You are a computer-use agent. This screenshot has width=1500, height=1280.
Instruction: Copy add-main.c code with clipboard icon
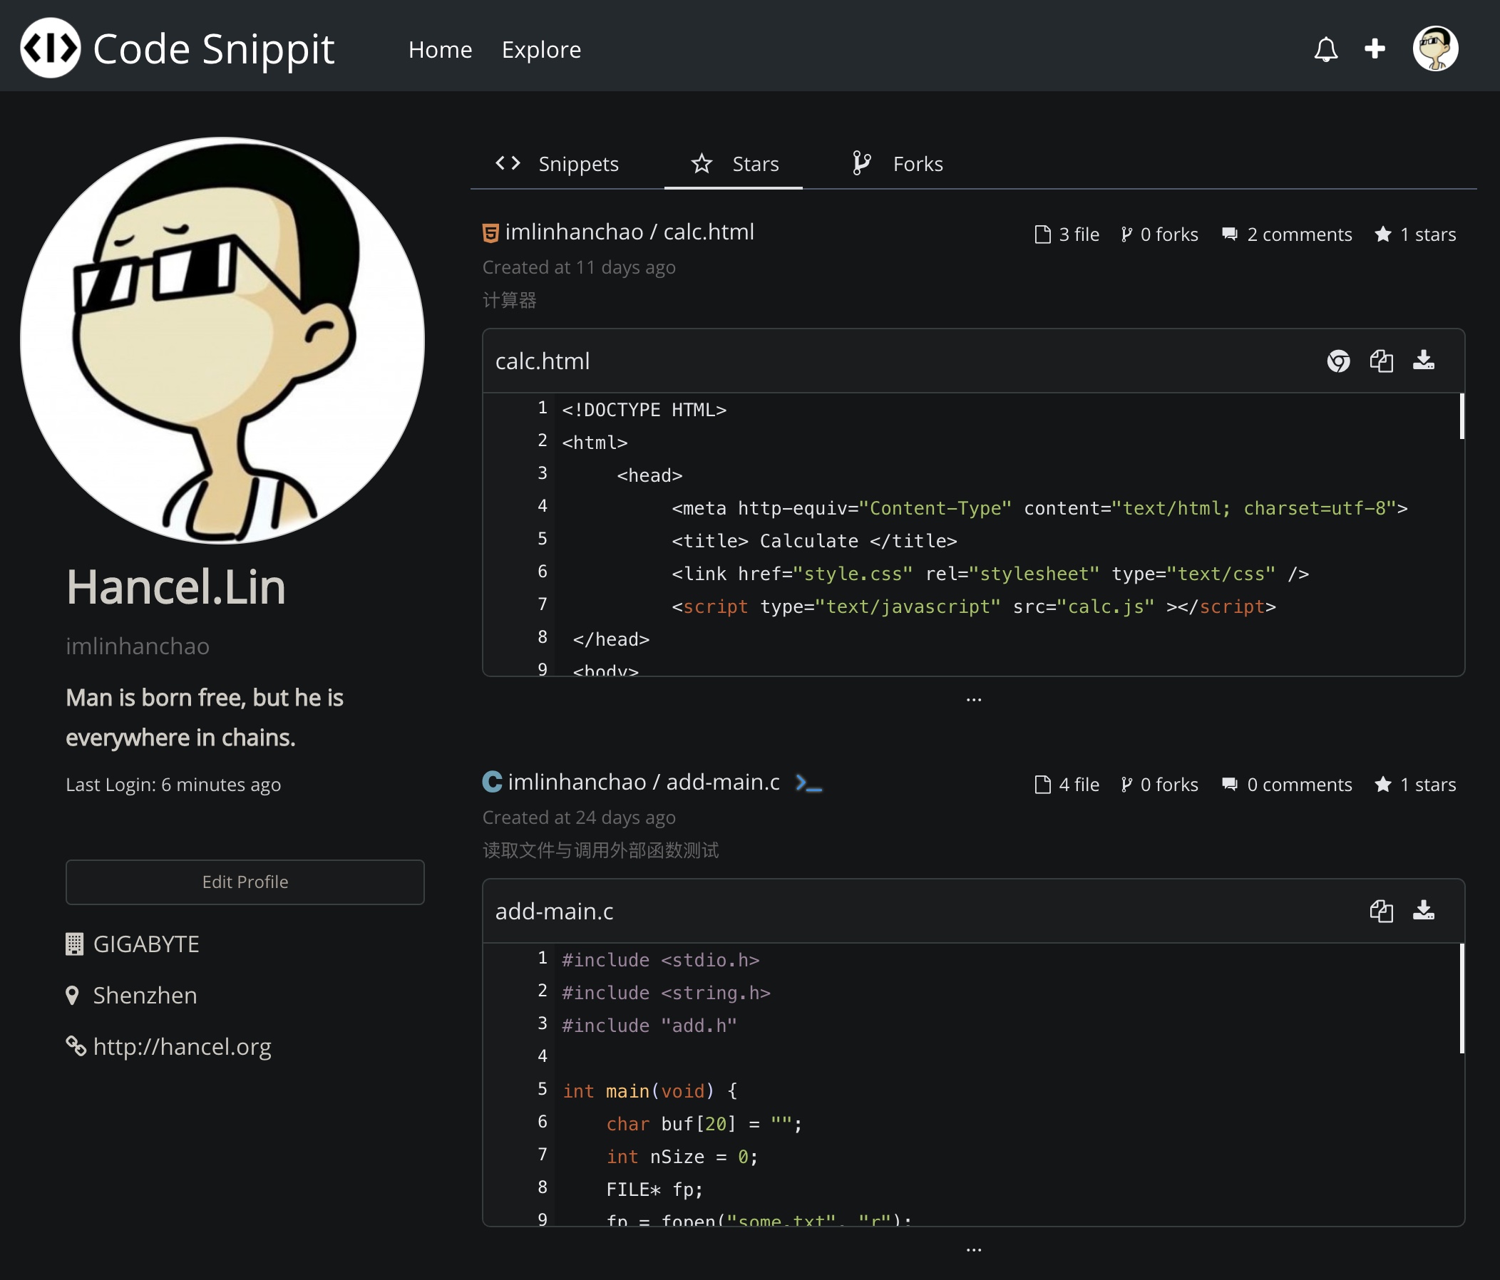click(1380, 910)
